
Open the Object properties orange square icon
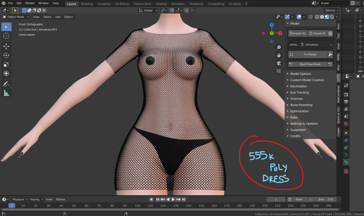point(346,133)
